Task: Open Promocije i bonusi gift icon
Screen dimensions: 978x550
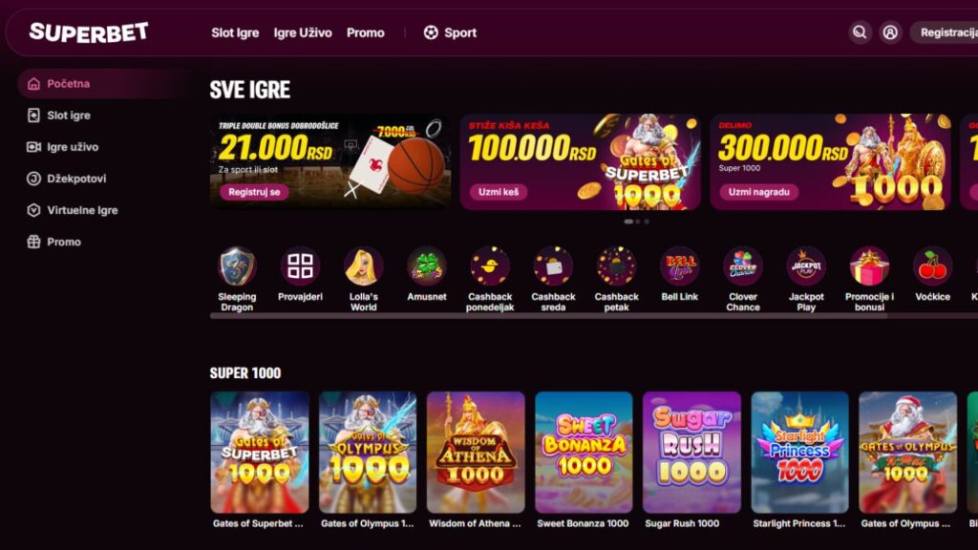Action: click(869, 266)
